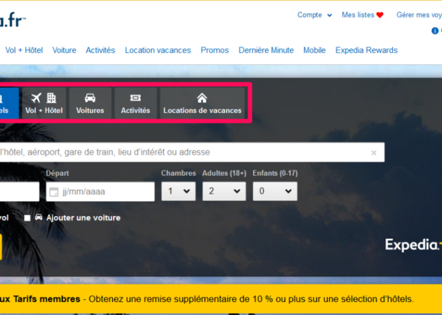This screenshot has height=315, width=442.
Task: Open Location vacances navigation link
Action: [x=158, y=50]
